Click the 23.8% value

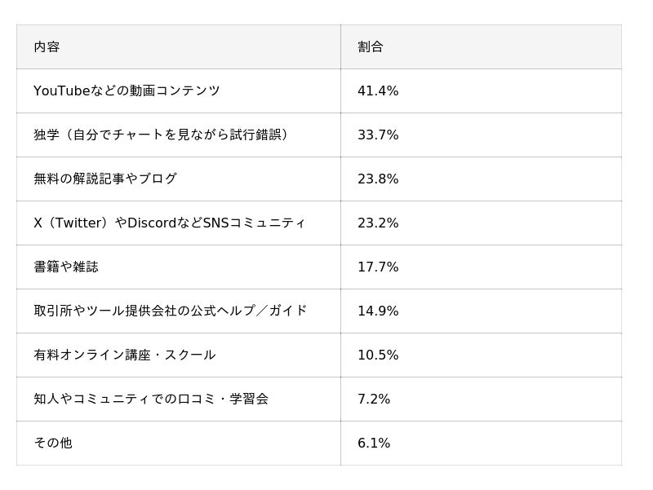click(378, 179)
